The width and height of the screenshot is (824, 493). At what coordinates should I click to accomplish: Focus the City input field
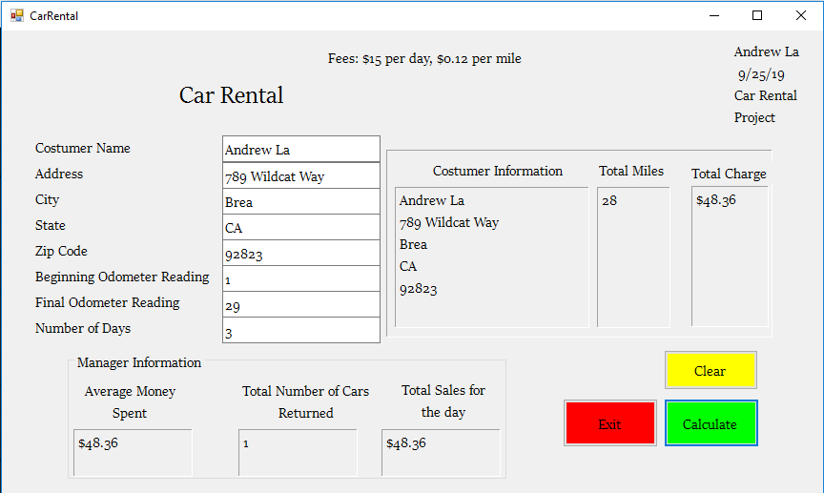(x=300, y=202)
